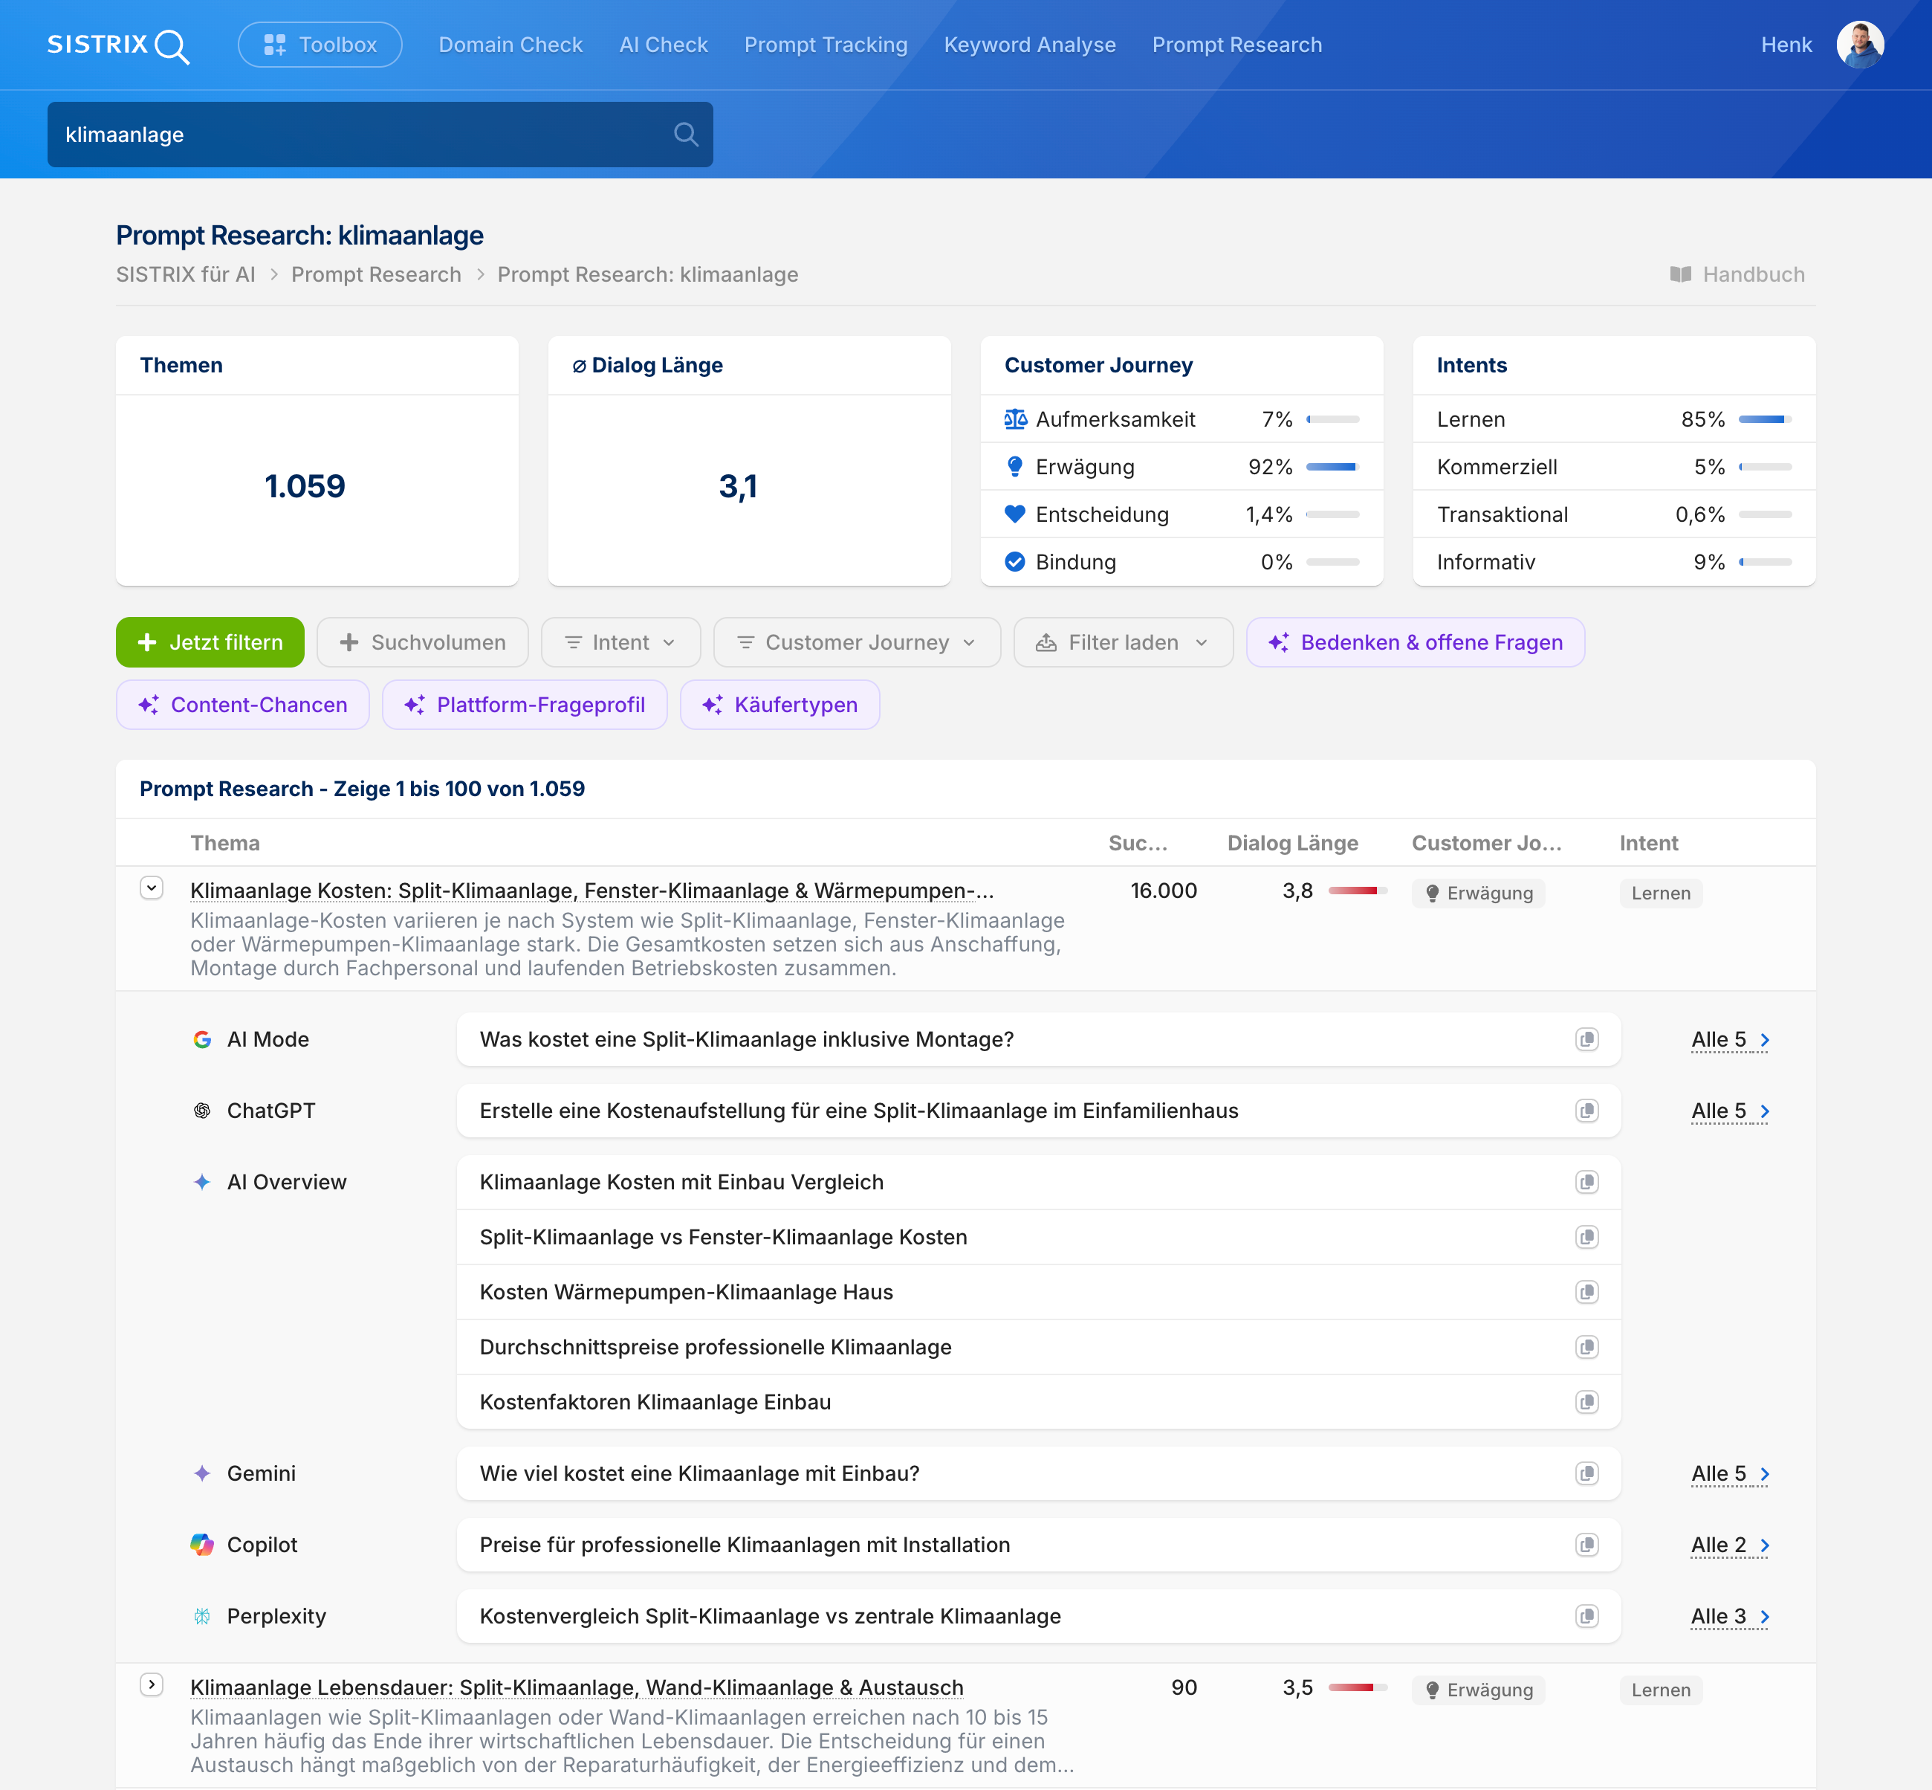
Task: Open Prompt Research in top navigation
Action: [x=1236, y=45]
